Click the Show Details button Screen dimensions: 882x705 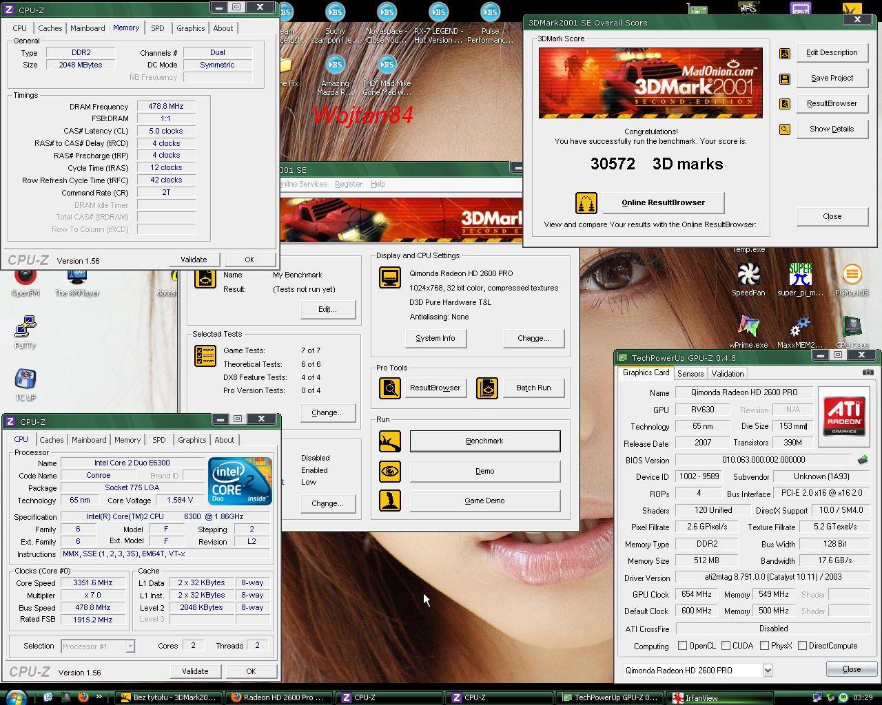(832, 129)
